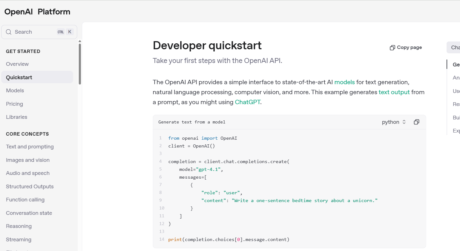Click the CORE CONCEPTS section label

pos(27,134)
